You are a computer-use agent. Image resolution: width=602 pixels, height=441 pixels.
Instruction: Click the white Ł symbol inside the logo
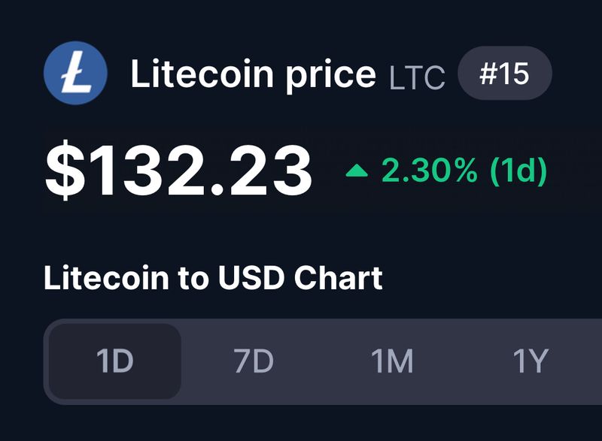pyautogui.click(x=75, y=74)
